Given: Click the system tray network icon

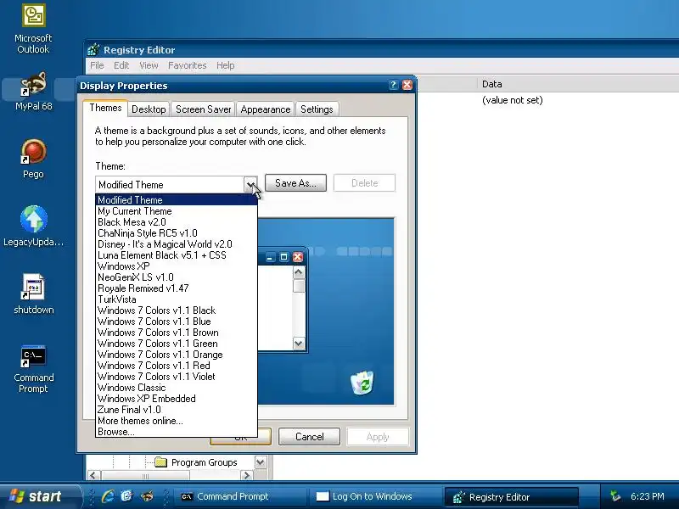Looking at the screenshot, I should (614, 496).
